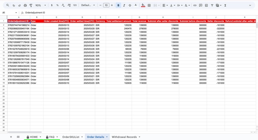Click the add new sheet button
The image size is (258, 140).
(x=11, y=137)
